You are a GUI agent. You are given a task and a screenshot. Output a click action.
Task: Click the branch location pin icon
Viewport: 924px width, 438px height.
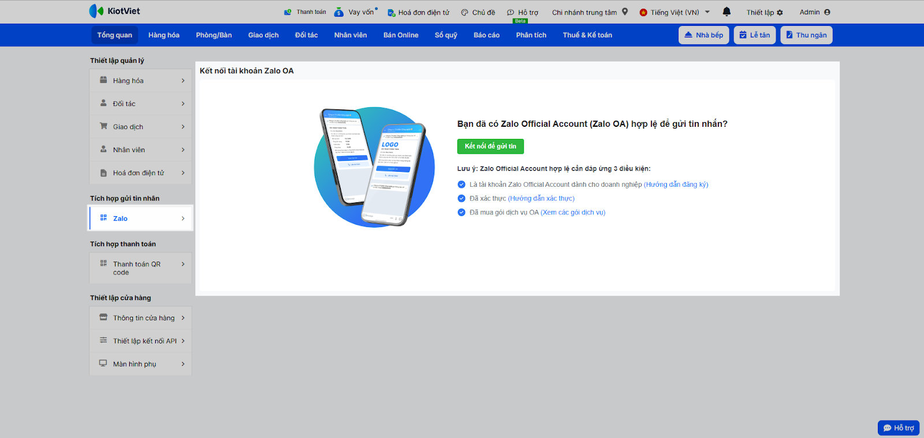pyautogui.click(x=625, y=12)
